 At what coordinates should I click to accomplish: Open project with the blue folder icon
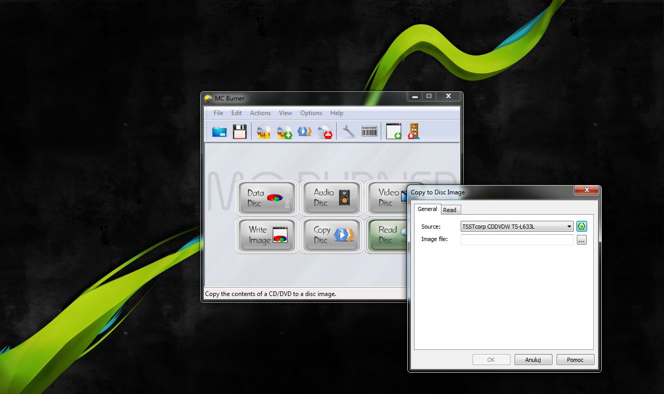(x=219, y=132)
